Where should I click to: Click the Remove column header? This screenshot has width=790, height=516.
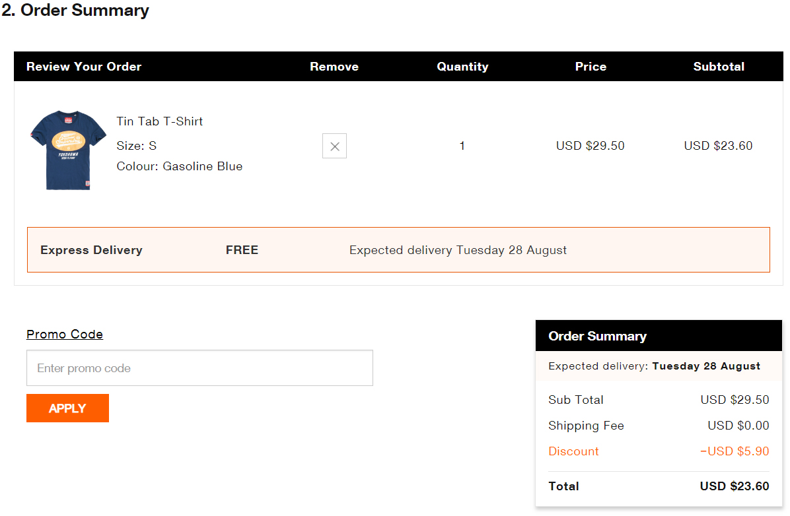coord(334,67)
